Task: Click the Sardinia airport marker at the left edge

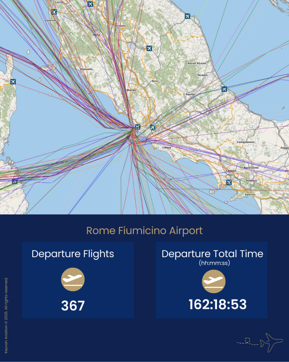Action: pos(15,181)
